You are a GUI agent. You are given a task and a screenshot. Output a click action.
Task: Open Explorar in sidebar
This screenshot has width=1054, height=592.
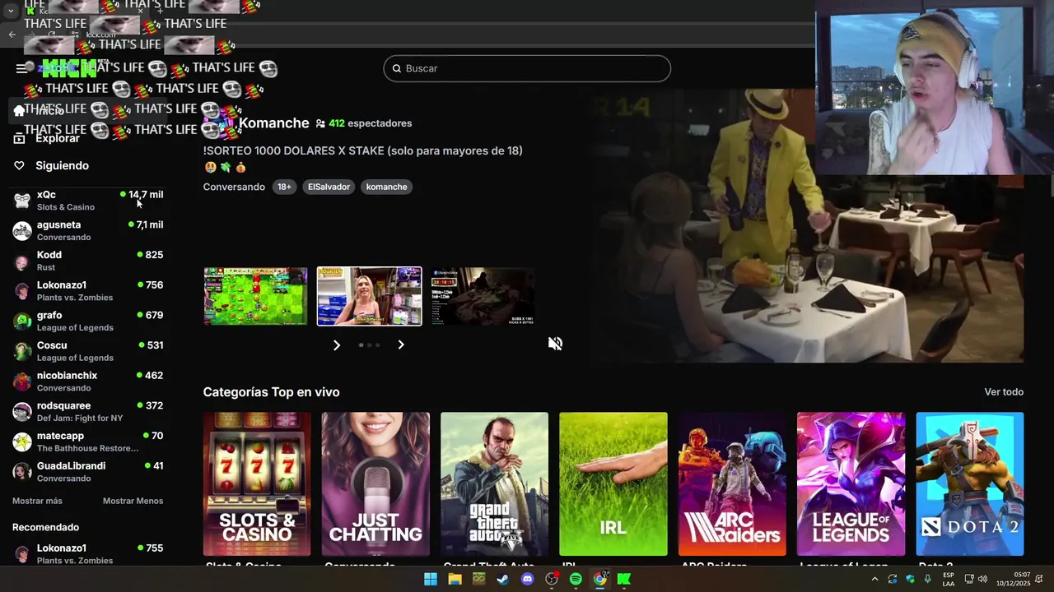(58, 138)
